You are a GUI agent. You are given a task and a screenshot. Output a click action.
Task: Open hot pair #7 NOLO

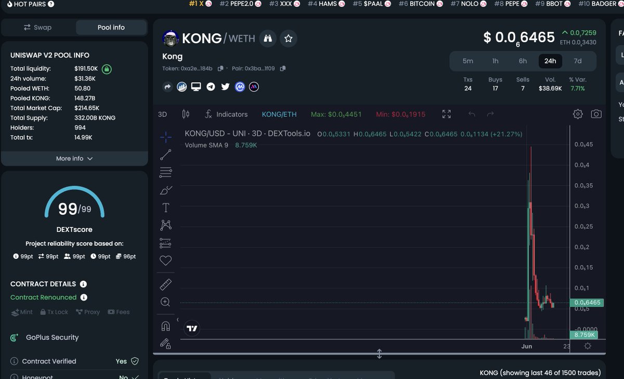[x=468, y=4]
